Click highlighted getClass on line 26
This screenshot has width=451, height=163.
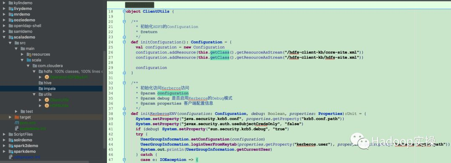[220, 52]
